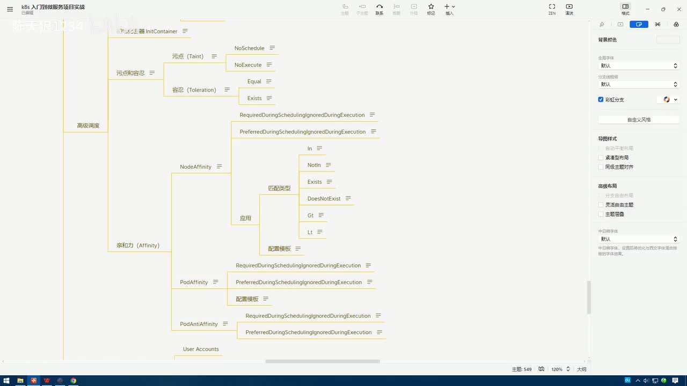Open note icon beside 容忍 (Toleration)
The image size is (687, 386).
[227, 90]
